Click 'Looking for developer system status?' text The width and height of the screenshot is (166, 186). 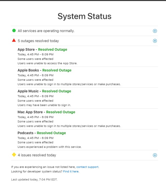point(37,171)
